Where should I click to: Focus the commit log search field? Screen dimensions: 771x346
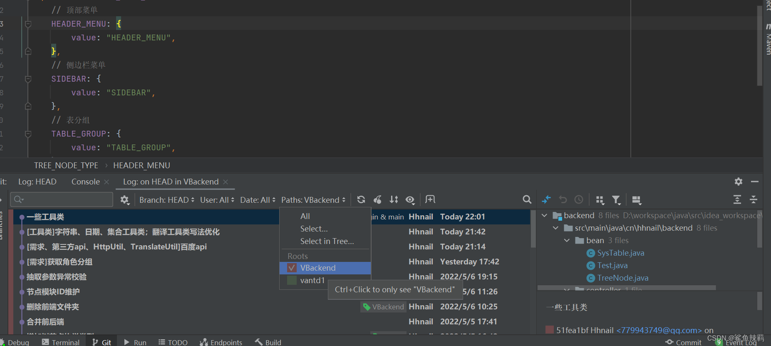(x=62, y=199)
